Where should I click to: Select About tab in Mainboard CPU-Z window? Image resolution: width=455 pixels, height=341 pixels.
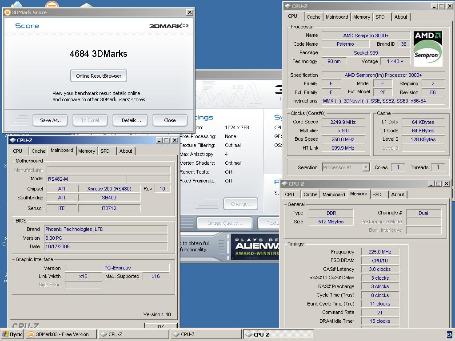(126, 151)
